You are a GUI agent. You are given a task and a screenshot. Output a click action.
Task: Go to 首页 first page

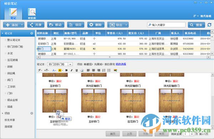coord(113,134)
